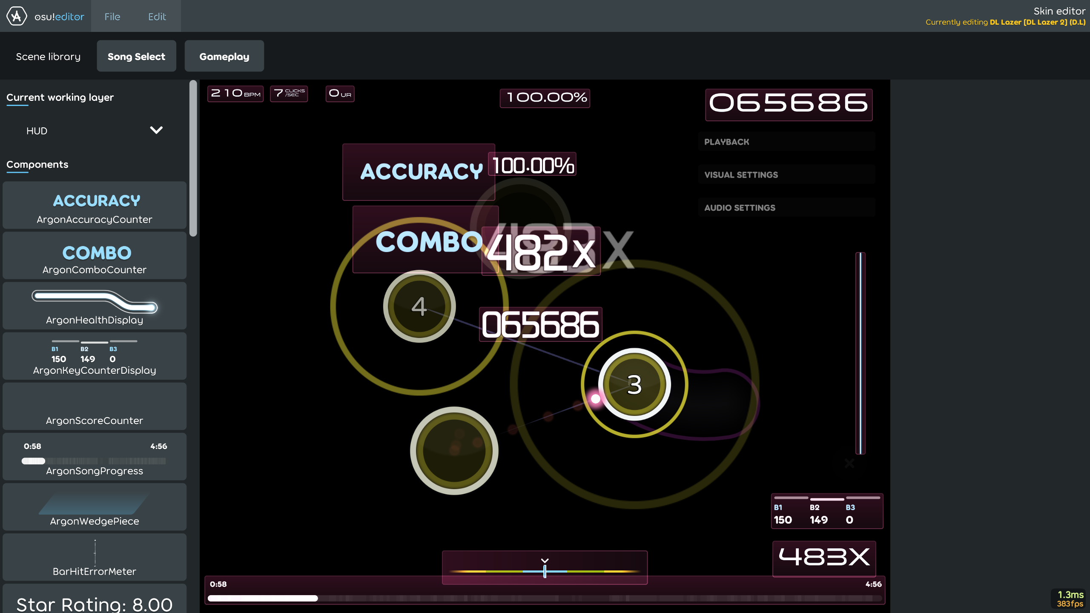The height and width of the screenshot is (613, 1090).
Task: Expand the Audio Settings section
Action: [786, 207]
